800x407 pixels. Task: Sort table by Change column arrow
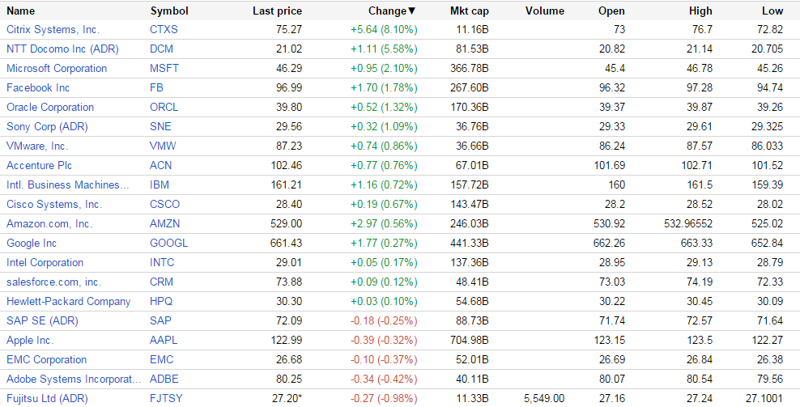point(411,11)
